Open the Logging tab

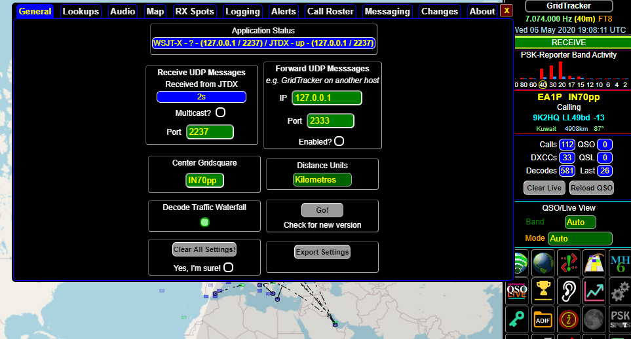[x=242, y=11]
